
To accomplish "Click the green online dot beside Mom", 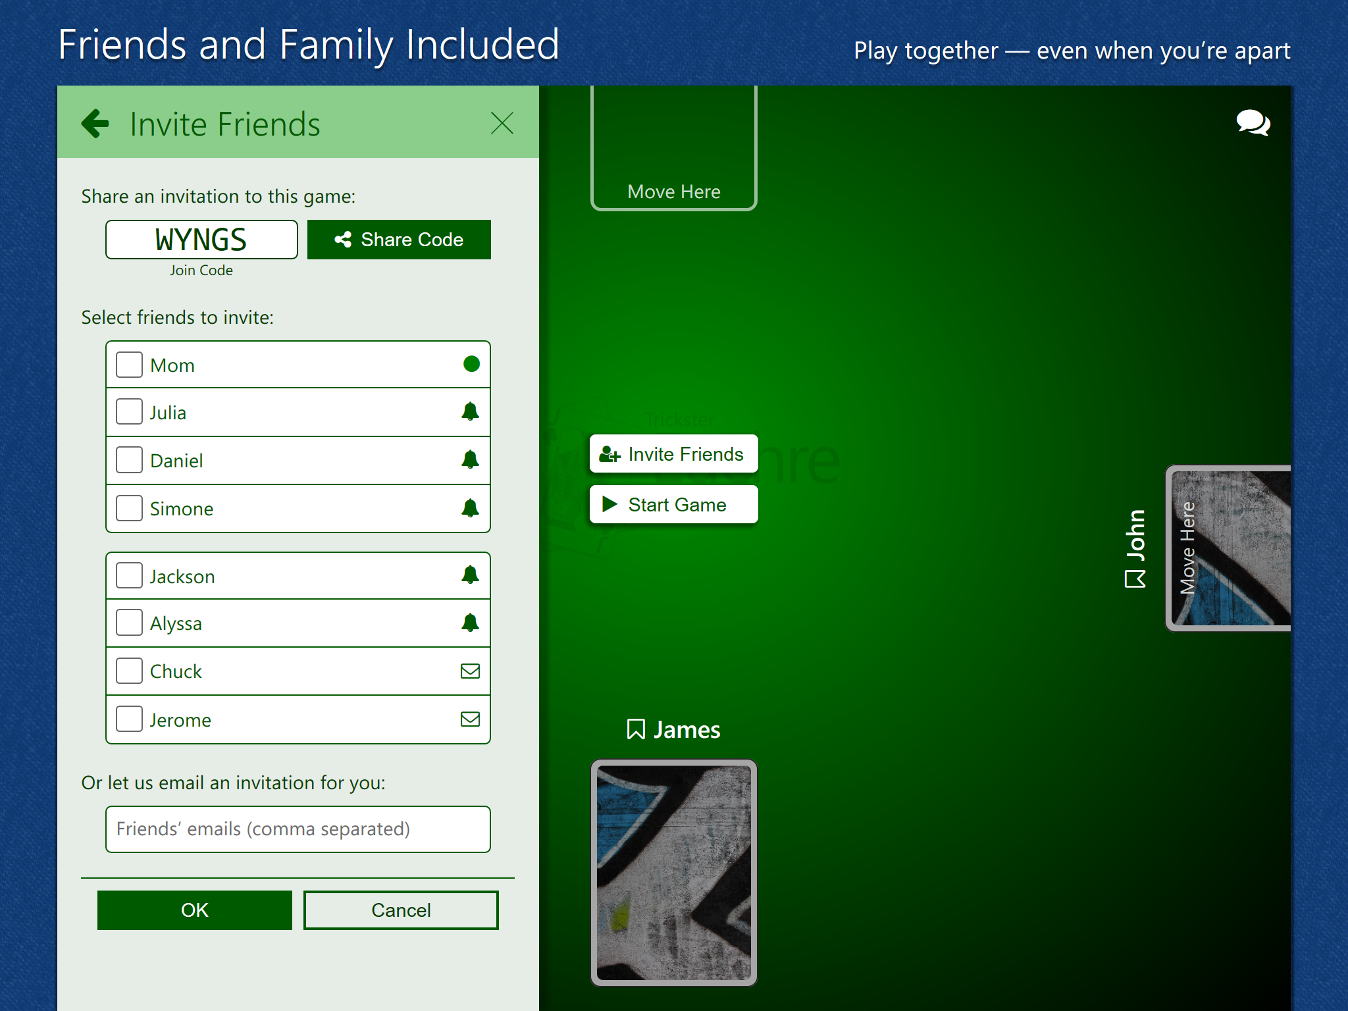I will point(471,364).
